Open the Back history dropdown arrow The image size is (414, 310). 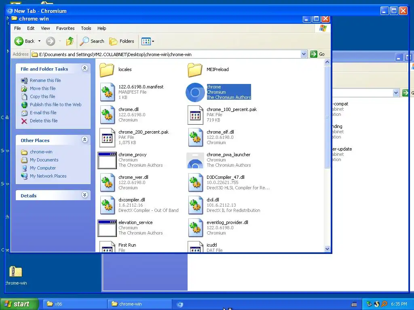click(39, 41)
